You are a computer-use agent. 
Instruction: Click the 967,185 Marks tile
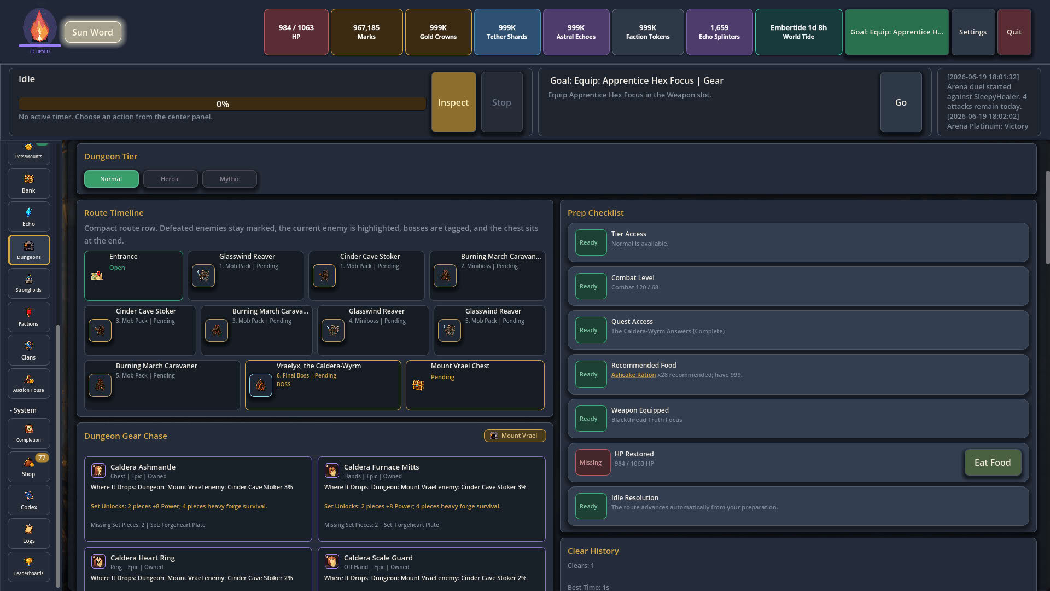pos(366,32)
